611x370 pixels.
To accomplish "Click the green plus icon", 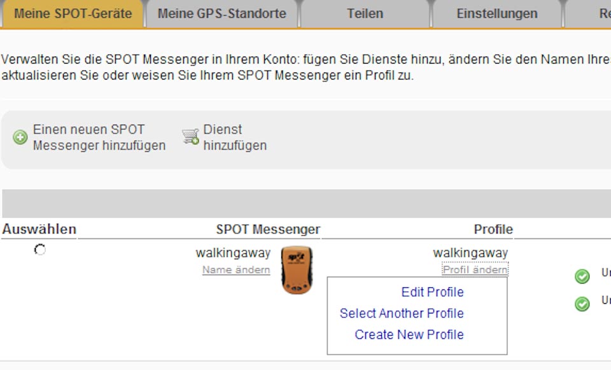I will pos(20,137).
